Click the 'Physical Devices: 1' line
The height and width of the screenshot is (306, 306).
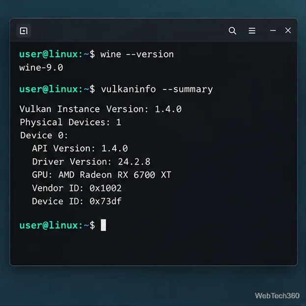click(x=71, y=122)
